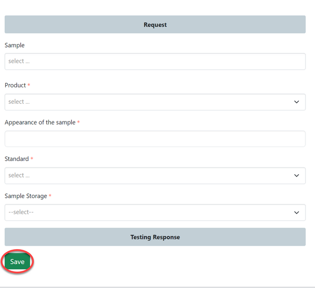This screenshot has width=315, height=288.
Task: Click the Sample field label
Action: 14,45
